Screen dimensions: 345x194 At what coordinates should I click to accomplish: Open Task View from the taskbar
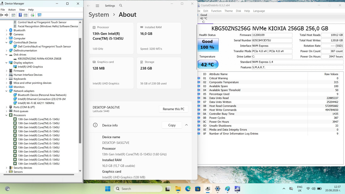tap(168, 189)
